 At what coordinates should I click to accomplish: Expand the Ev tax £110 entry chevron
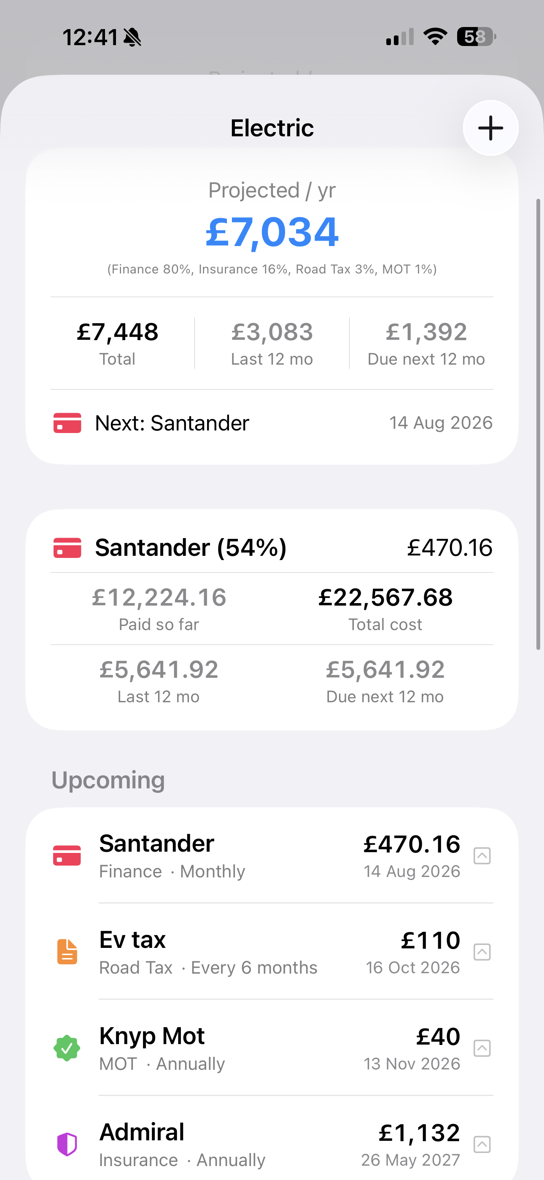tap(482, 952)
